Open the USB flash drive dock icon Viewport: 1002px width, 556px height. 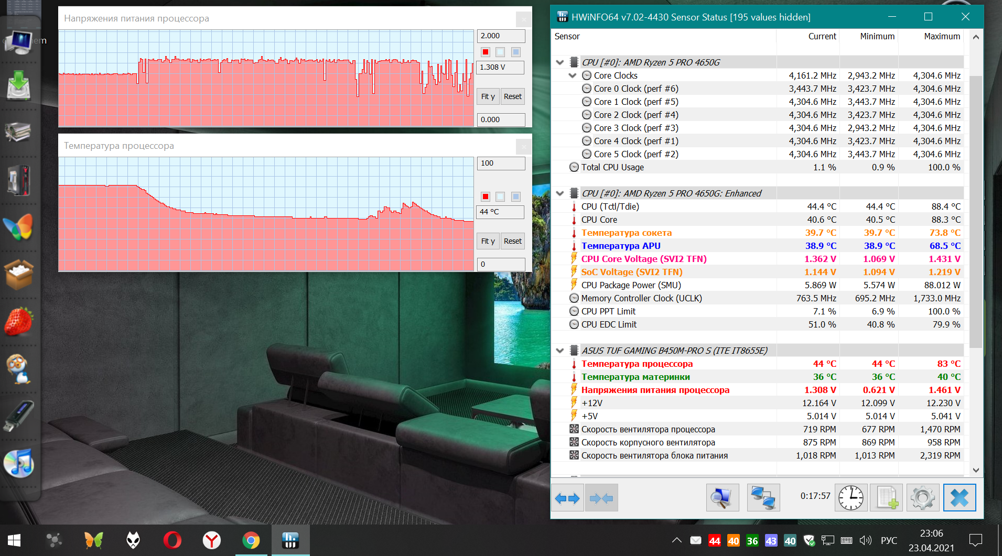coord(19,416)
